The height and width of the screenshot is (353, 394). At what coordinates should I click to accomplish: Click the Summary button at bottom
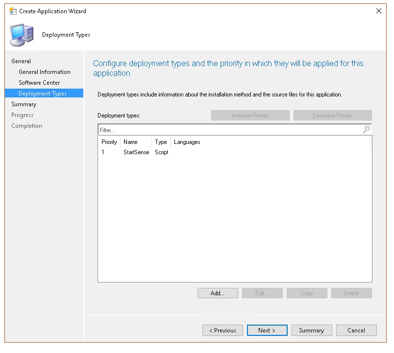[x=312, y=330]
